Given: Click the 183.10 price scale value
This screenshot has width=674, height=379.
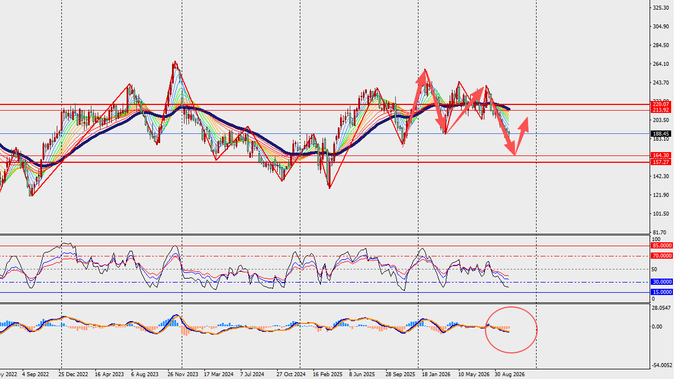Looking at the screenshot, I should point(661,139).
